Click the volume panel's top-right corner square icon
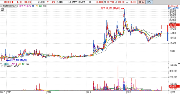180x94 pixels. (179, 63)
